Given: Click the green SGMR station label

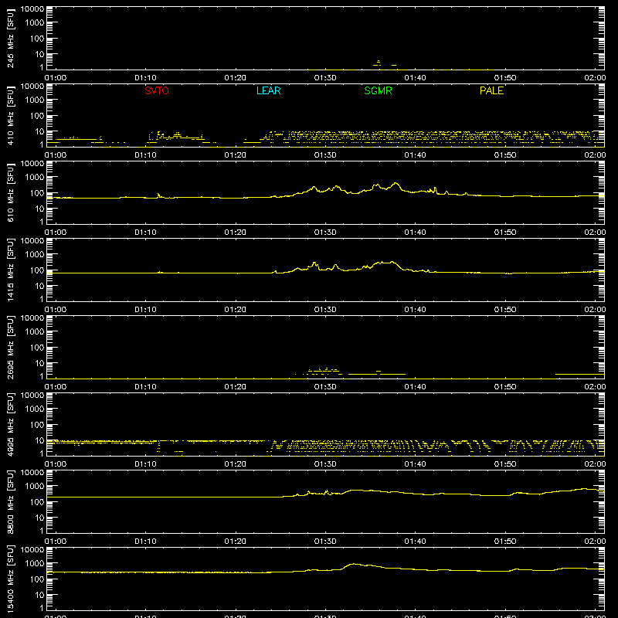Looking at the screenshot, I should (378, 90).
